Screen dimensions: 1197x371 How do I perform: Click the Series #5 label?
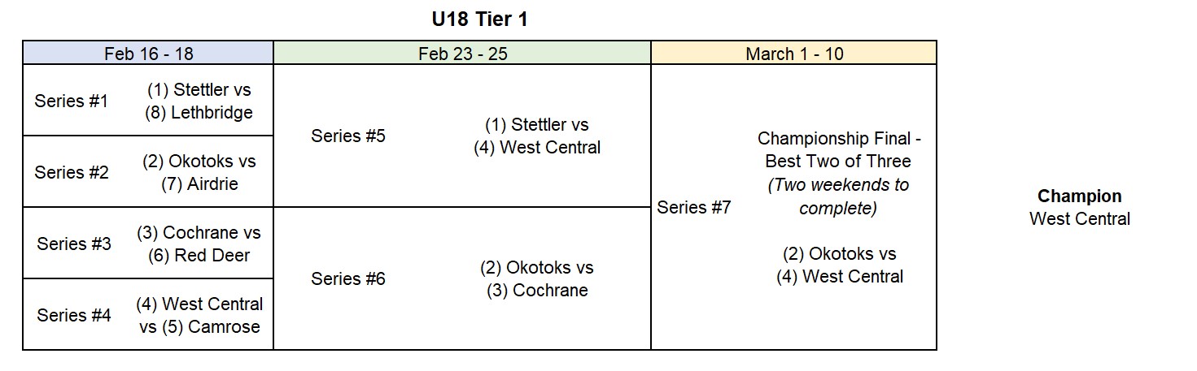click(x=347, y=136)
